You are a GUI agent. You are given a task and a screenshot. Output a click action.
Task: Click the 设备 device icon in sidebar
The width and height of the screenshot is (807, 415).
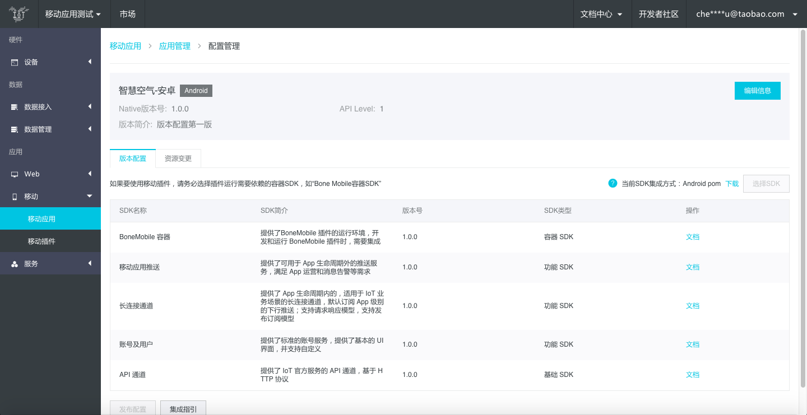15,62
